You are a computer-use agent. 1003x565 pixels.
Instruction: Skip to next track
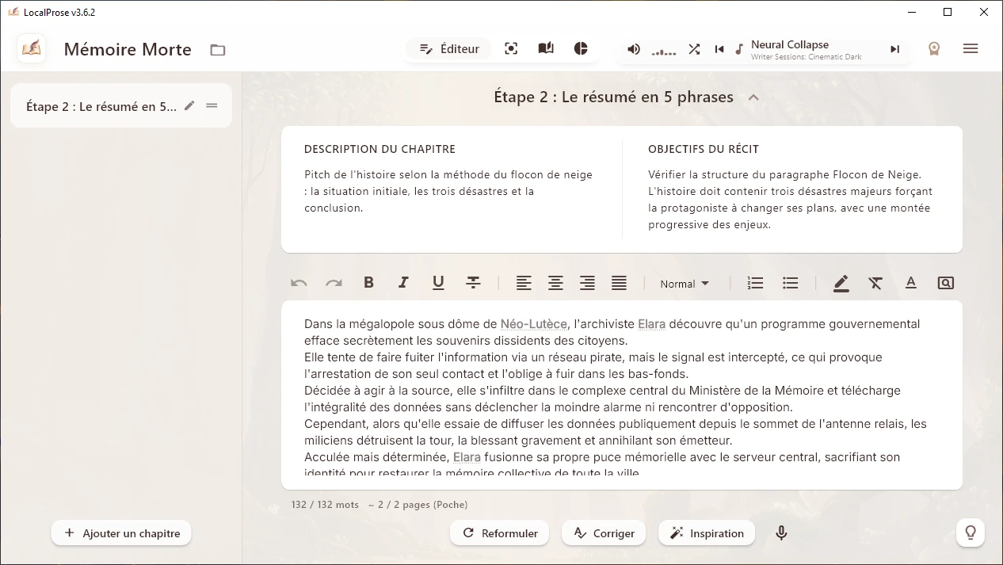tap(894, 49)
